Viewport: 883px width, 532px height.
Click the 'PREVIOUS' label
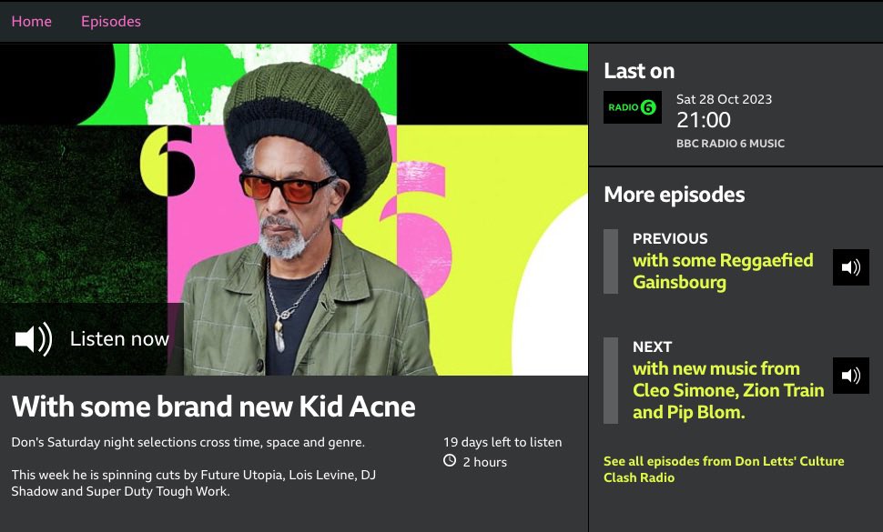click(670, 238)
